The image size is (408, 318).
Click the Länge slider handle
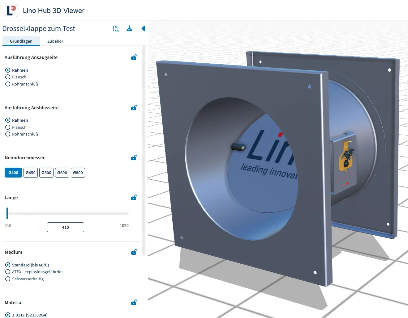(x=7, y=213)
